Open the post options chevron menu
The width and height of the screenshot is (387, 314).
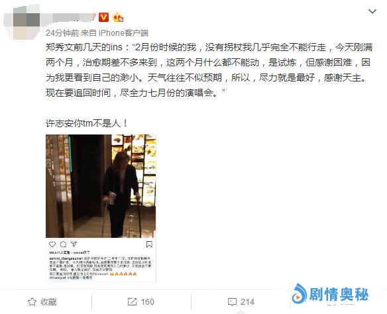click(372, 11)
